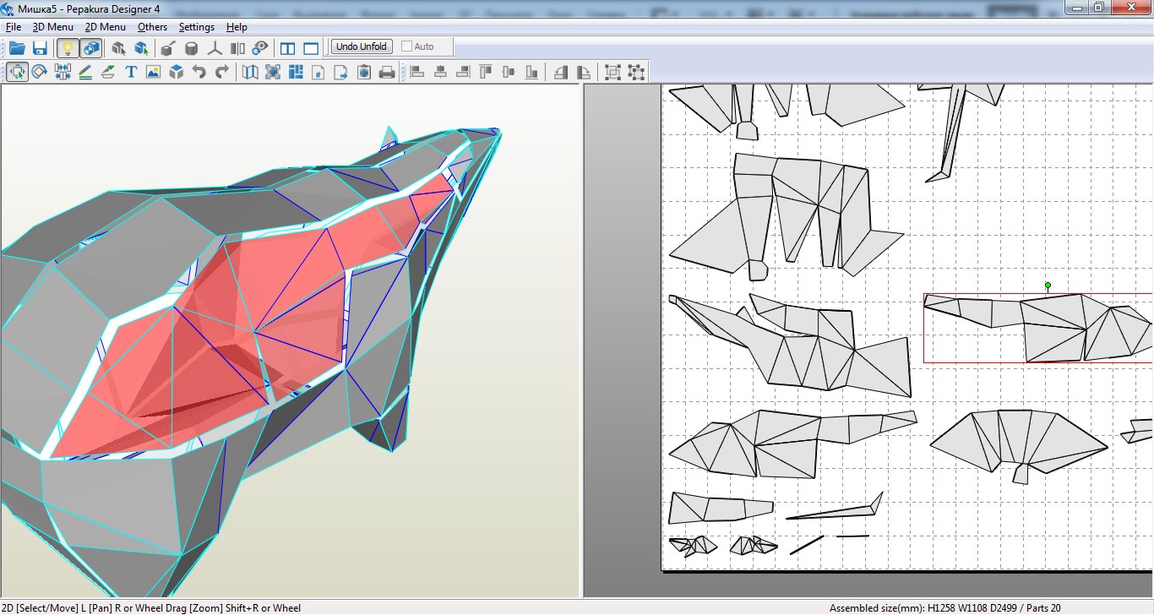Click the Undo Unfold button
Viewport: 1154px width, 615px height.
[362, 46]
